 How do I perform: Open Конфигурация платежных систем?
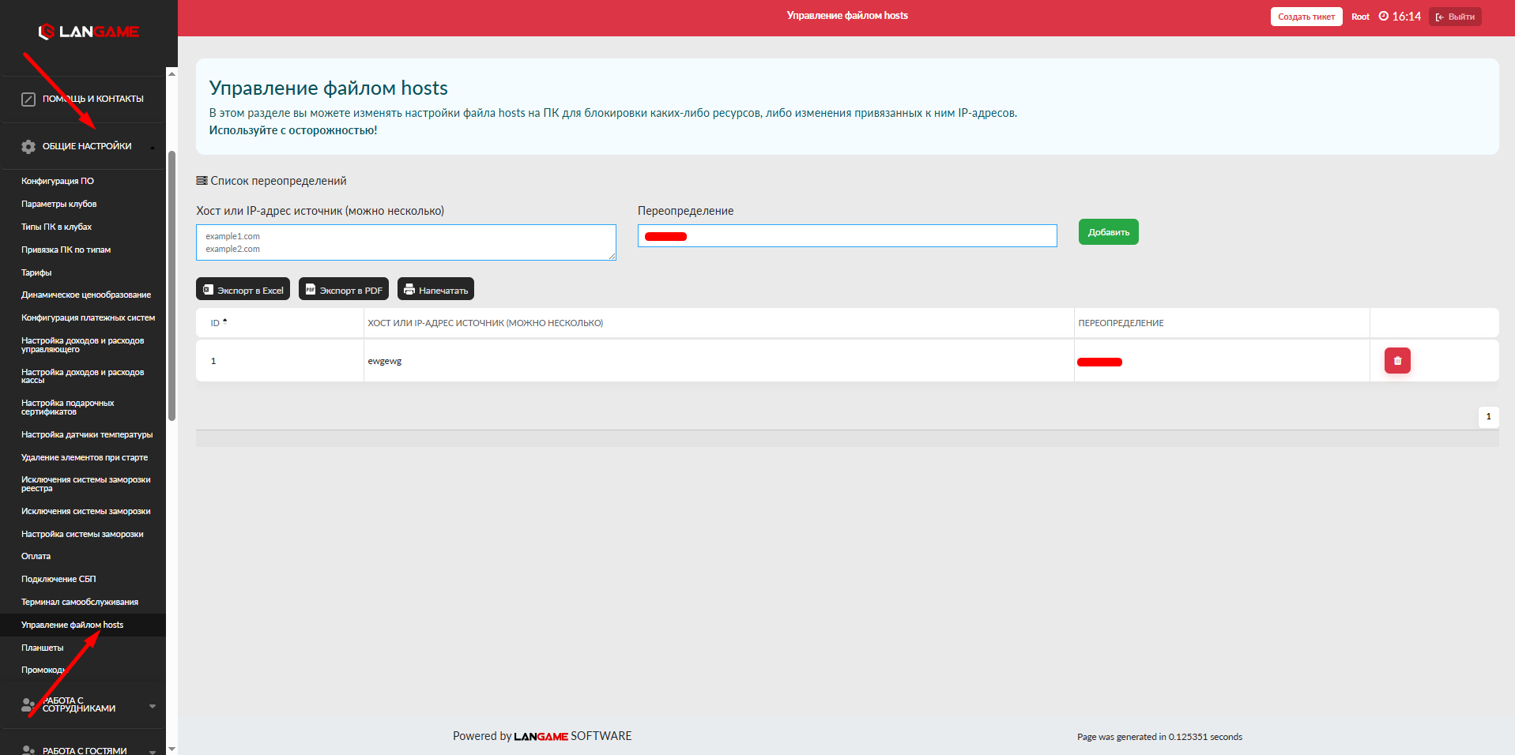pos(88,317)
